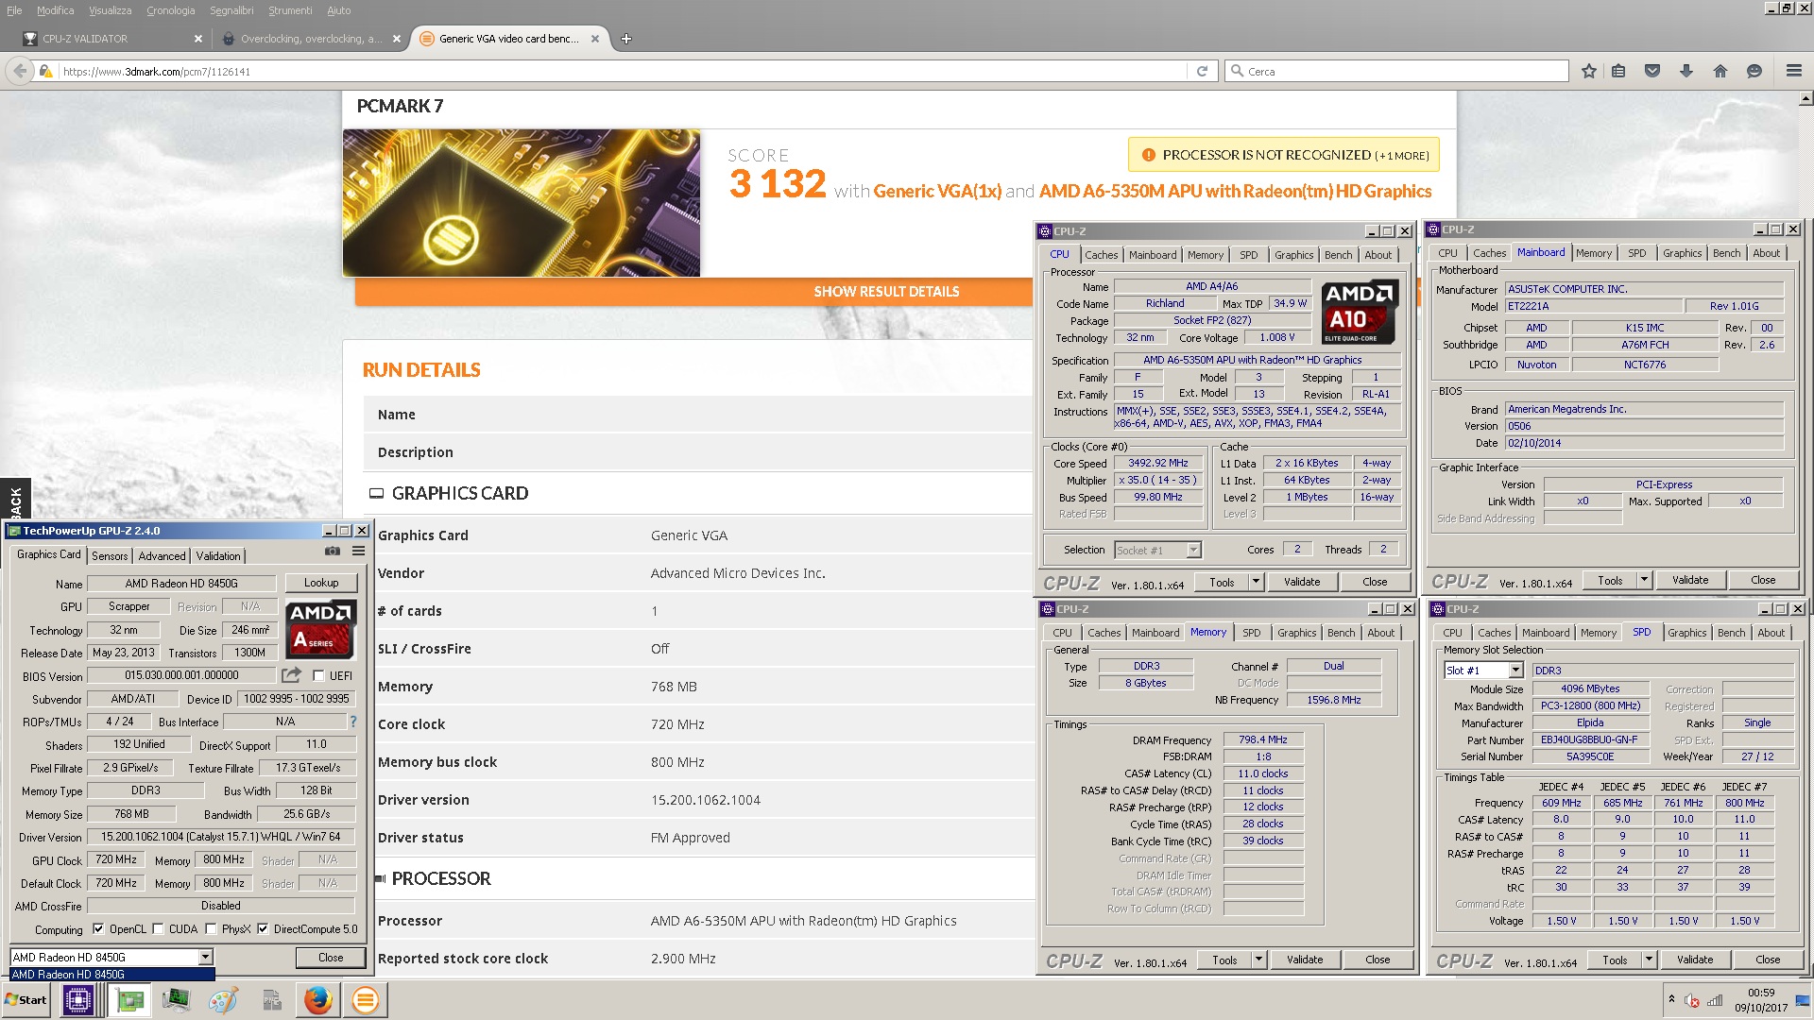
Task: Open the Segnalibri menu
Action: point(231,10)
